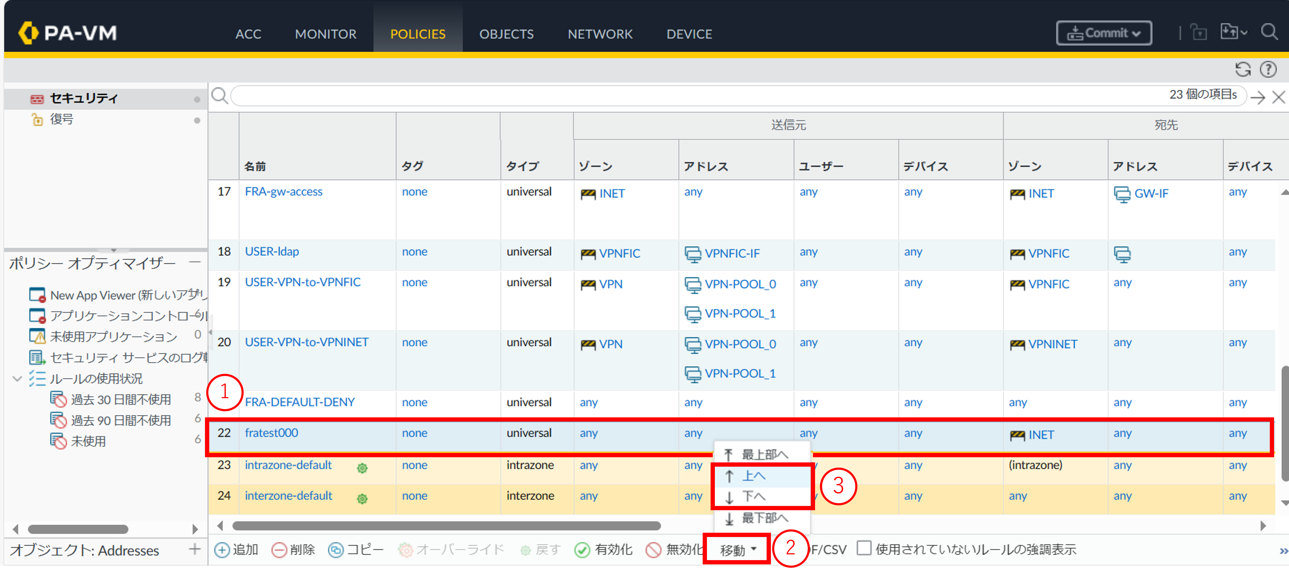
Task: Collapse the ポリシー オプティマイザー panel
Action: tap(195, 262)
